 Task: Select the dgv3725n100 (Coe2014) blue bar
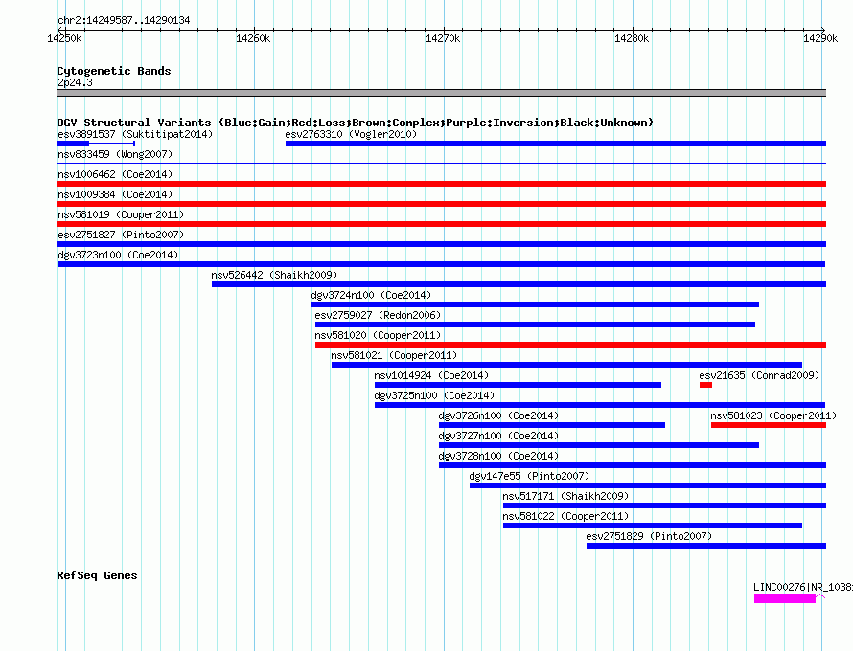[x=600, y=405]
